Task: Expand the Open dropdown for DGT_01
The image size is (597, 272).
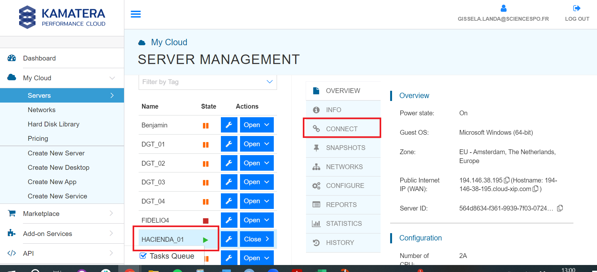Action: (257, 144)
